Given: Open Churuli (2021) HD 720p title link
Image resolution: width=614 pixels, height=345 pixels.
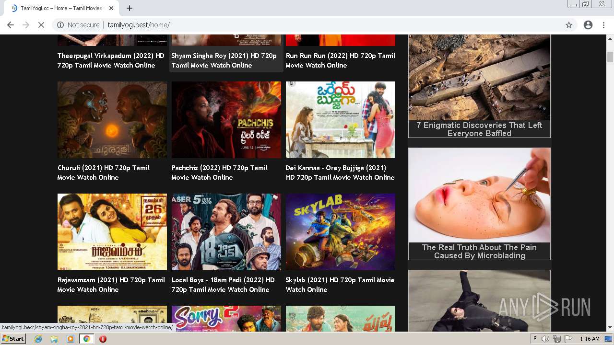Looking at the screenshot, I should pos(104,172).
